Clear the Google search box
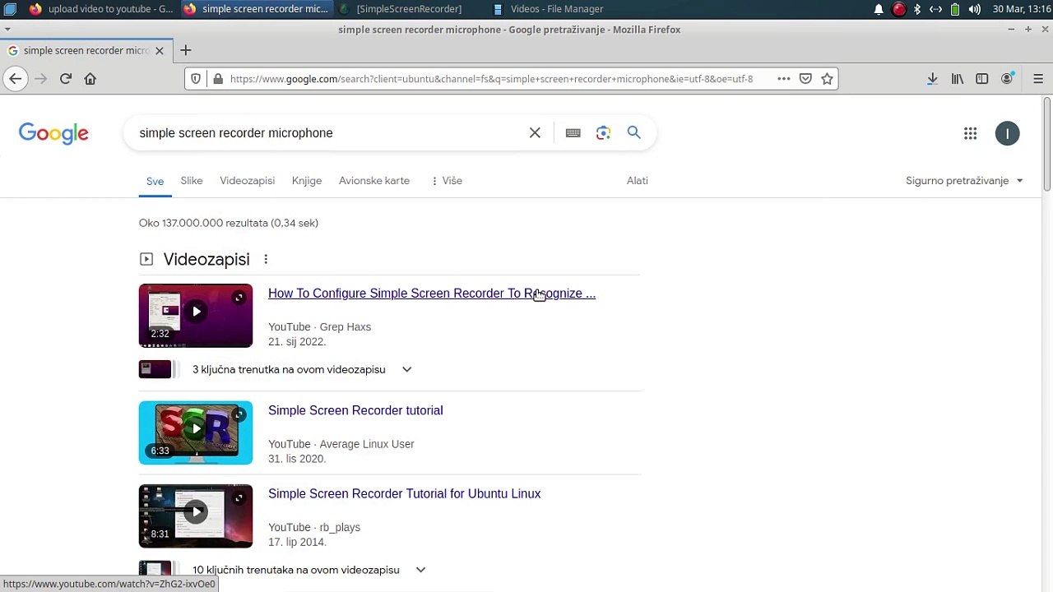 (x=535, y=132)
